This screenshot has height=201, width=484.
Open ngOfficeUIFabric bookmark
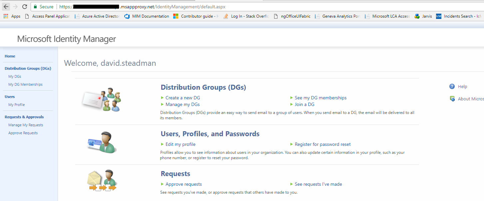coord(292,16)
